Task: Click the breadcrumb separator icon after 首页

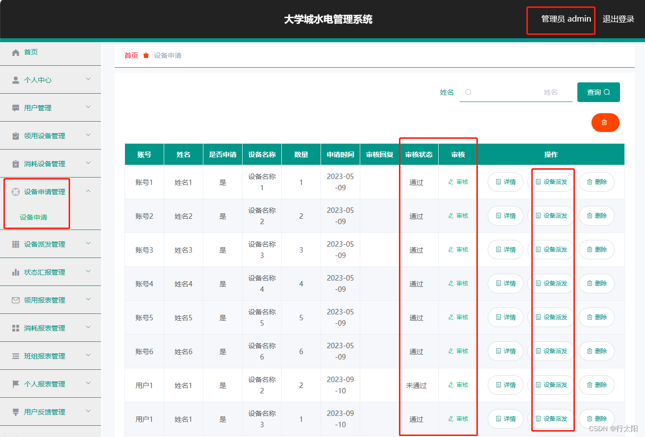Action: coord(146,55)
